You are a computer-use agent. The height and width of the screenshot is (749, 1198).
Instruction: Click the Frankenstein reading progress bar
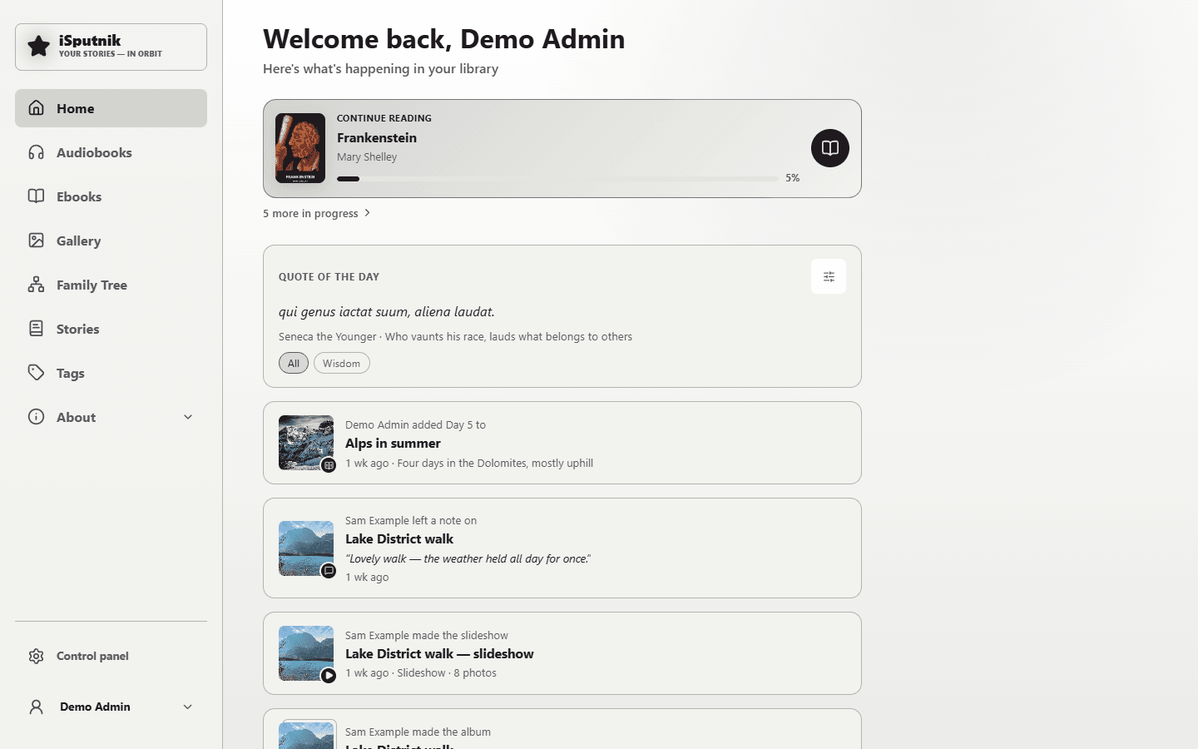coord(557,178)
